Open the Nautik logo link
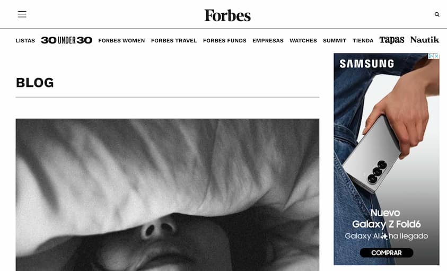This screenshot has height=271, width=447. point(425,40)
